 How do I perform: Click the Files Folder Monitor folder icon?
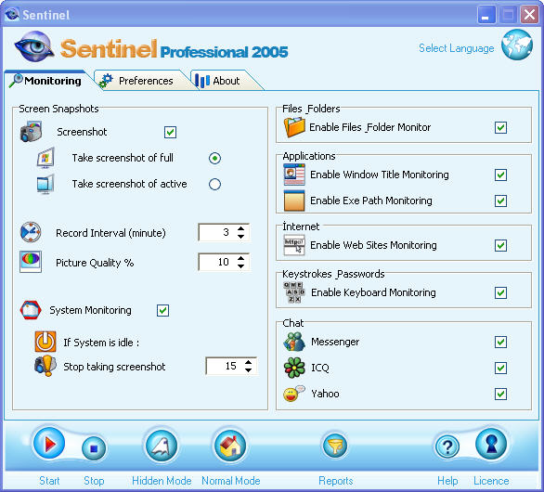[294, 127]
